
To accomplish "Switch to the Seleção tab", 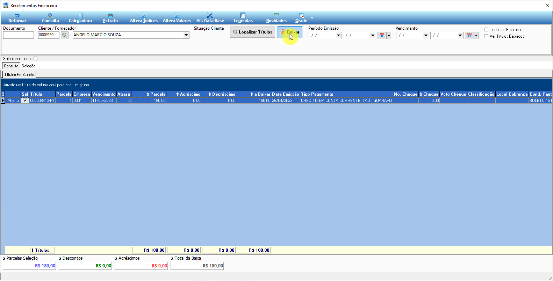I will tap(29, 66).
